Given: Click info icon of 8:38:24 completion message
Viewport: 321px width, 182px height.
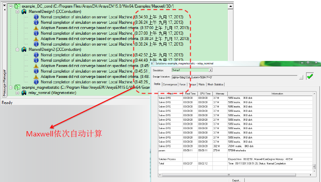Looking at the screenshot, I should (36, 44).
